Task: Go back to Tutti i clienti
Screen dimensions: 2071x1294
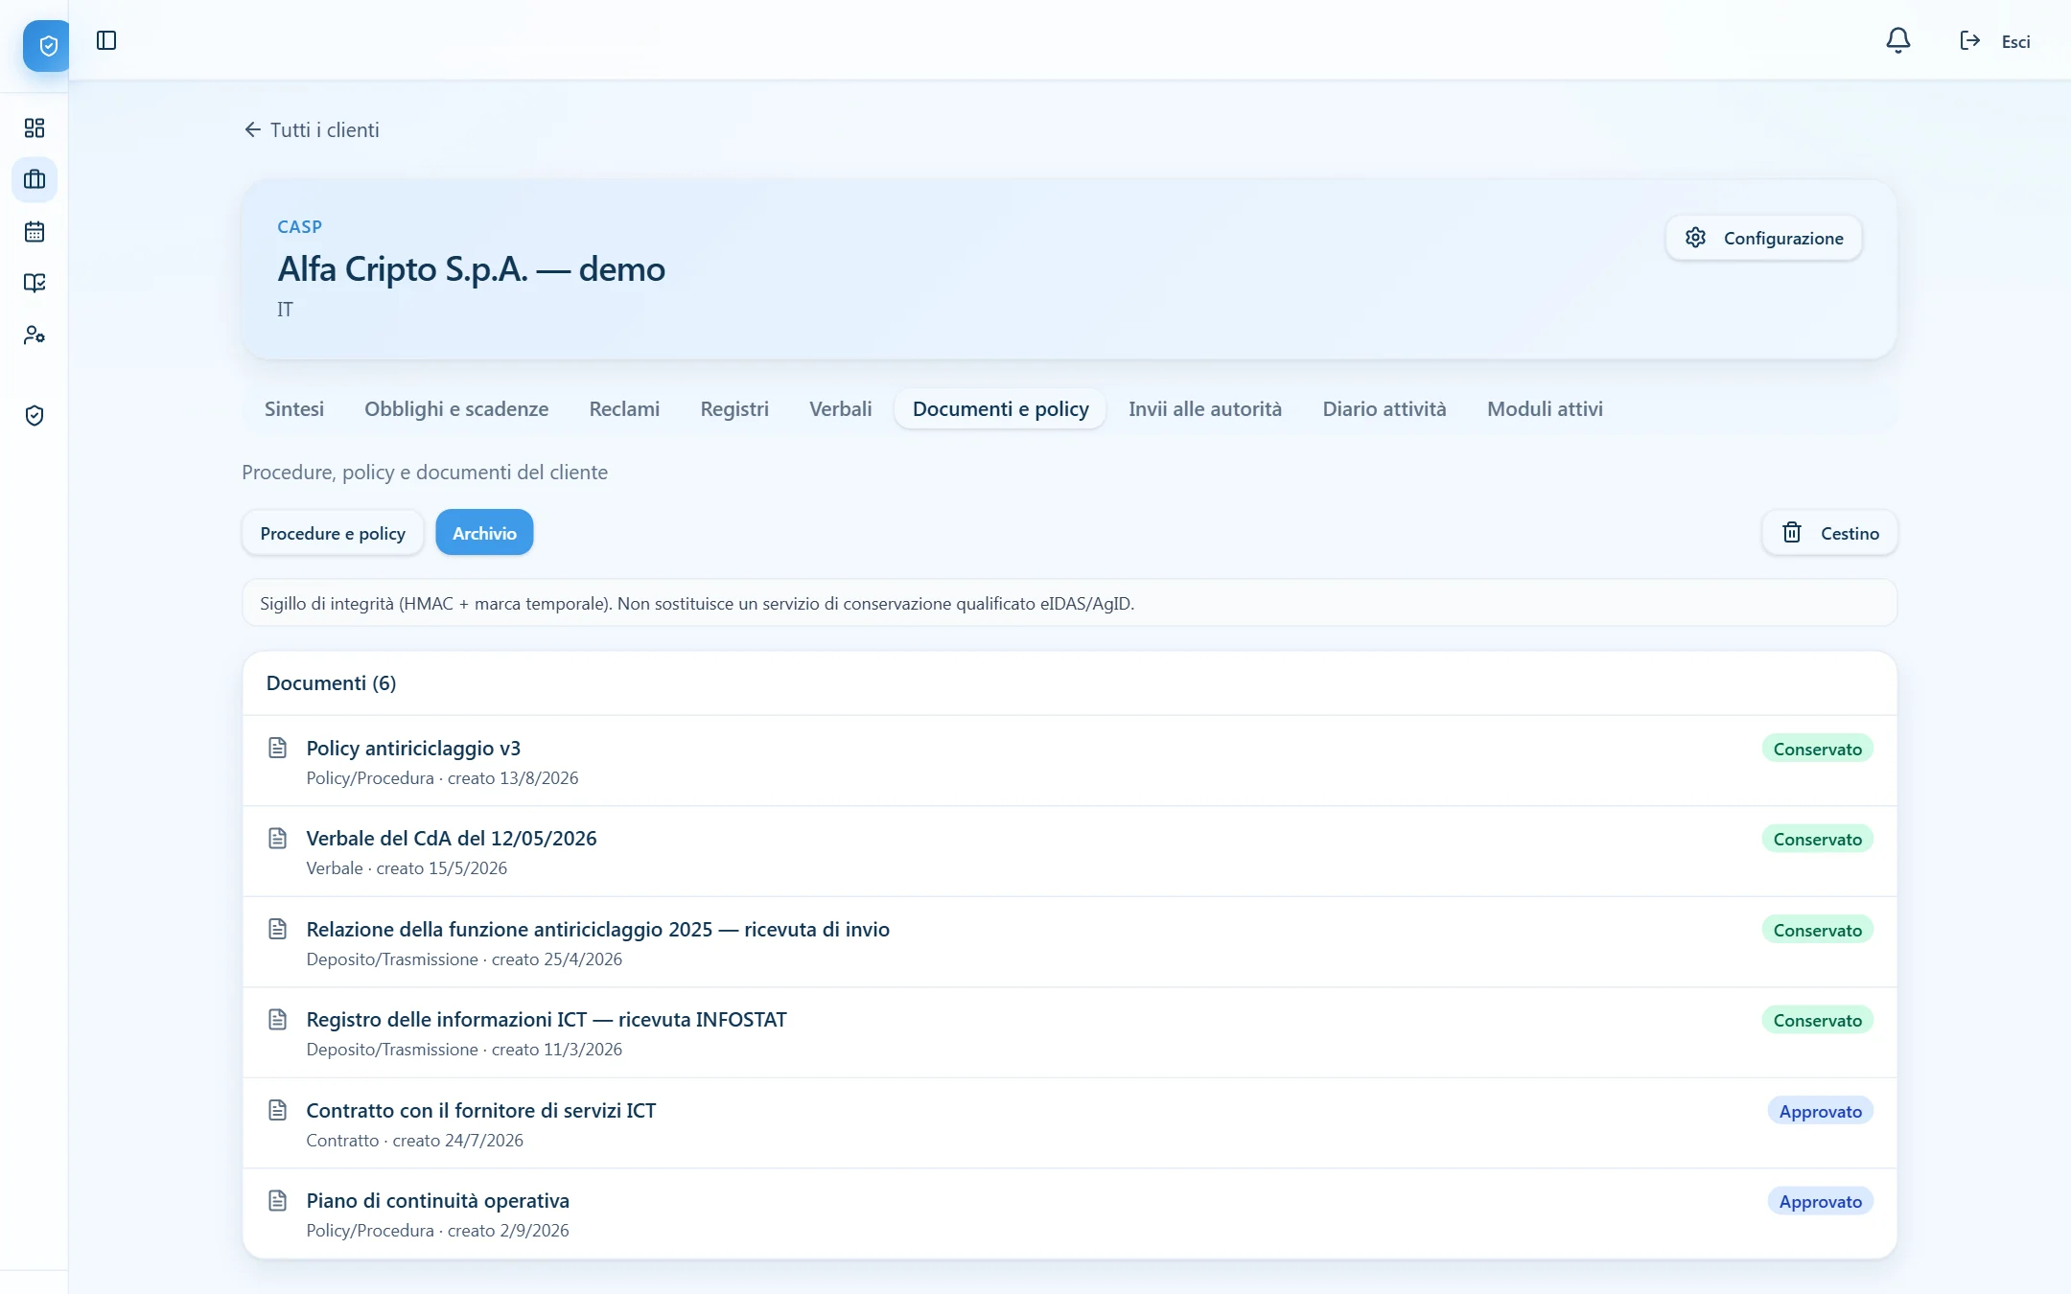Action: [312, 129]
